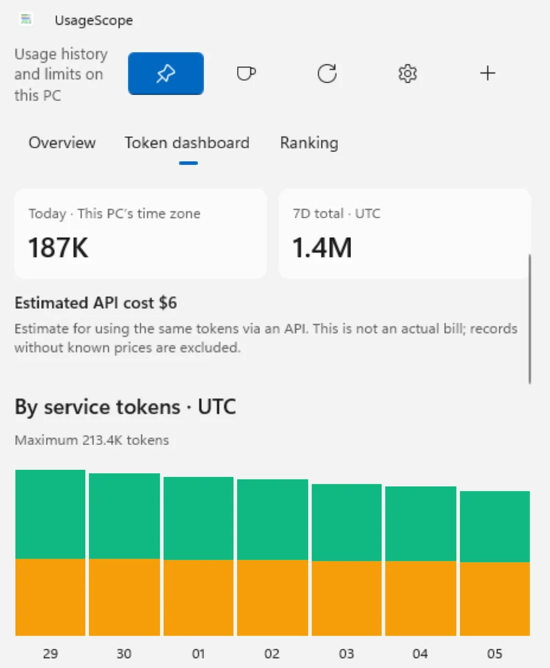Image resolution: width=550 pixels, height=668 pixels.
Task: Click the 29 date axis label
Action: pyautogui.click(x=50, y=654)
